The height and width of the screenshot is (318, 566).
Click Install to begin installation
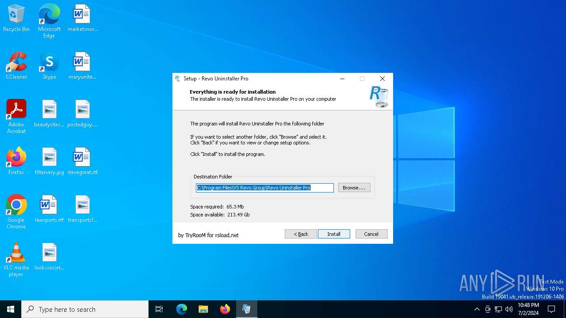click(334, 234)
